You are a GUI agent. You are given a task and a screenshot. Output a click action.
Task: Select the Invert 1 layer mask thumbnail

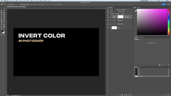[x=121, y=17]
